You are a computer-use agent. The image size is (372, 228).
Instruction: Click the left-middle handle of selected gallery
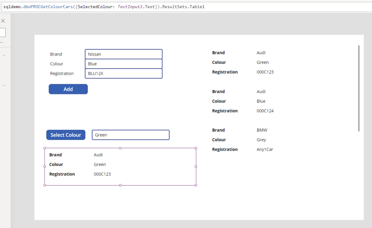tap(45, 167)
